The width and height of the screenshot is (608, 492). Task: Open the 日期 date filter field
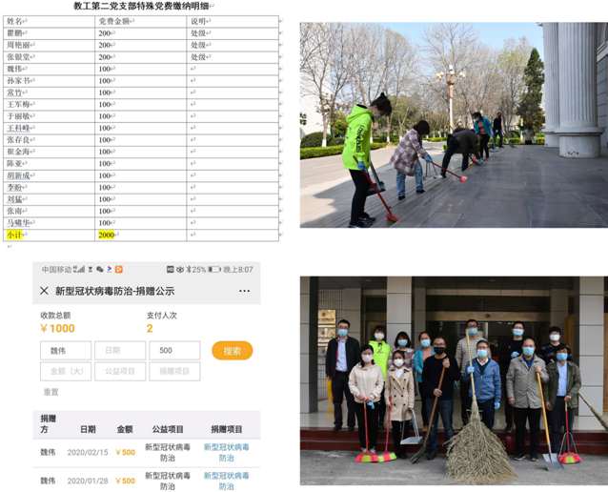119,351
